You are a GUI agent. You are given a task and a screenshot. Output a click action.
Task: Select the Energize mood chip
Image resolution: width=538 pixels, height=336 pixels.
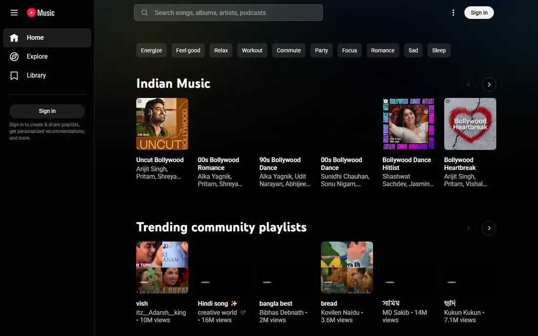point(151,50)
